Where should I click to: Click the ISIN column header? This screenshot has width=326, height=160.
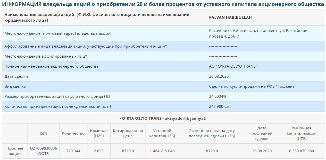(43, 133)
